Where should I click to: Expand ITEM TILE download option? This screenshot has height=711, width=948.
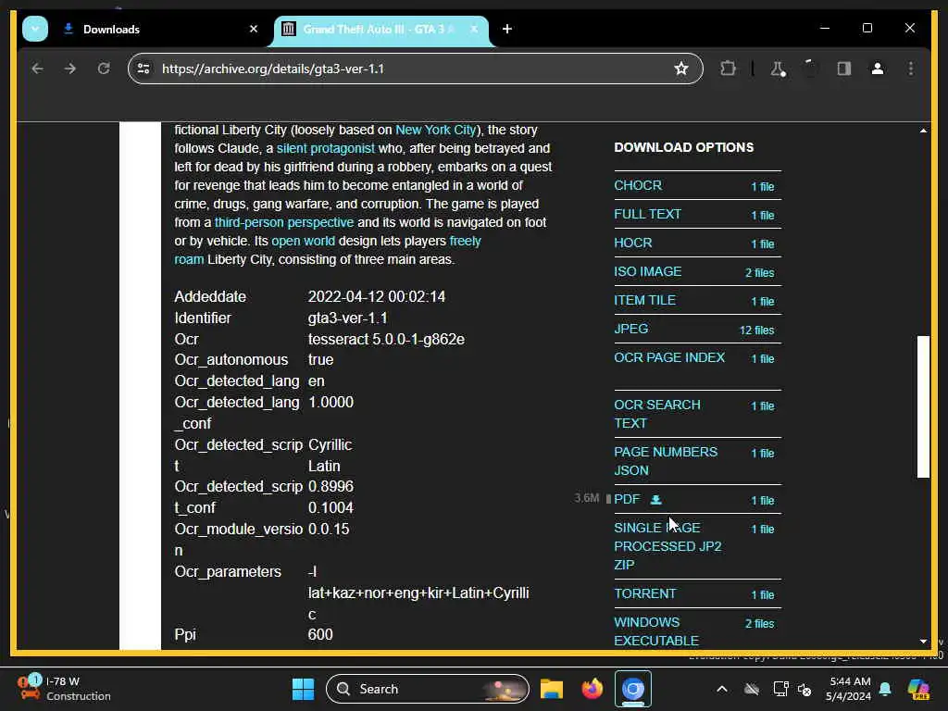point(644,300)
